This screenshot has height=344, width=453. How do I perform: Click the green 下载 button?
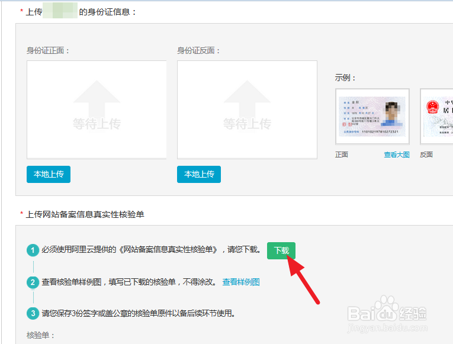281,250
